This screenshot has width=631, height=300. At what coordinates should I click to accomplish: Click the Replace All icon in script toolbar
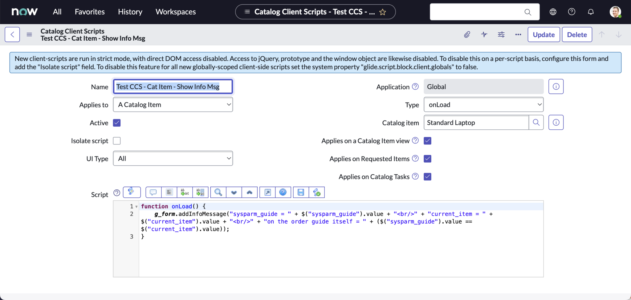tap(200, 192)
